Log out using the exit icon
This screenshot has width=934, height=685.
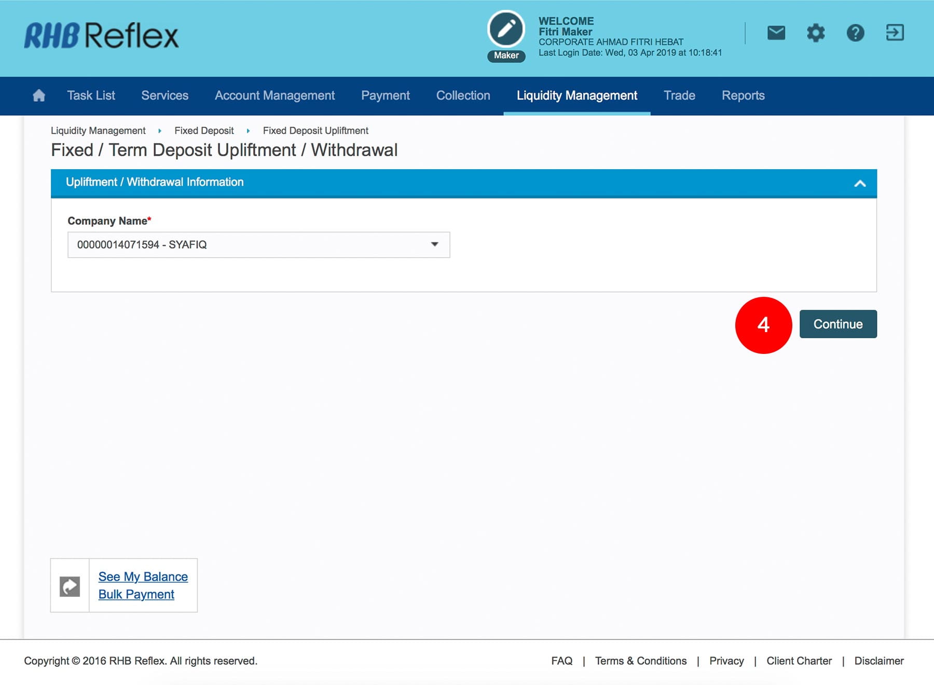[895, 33]
